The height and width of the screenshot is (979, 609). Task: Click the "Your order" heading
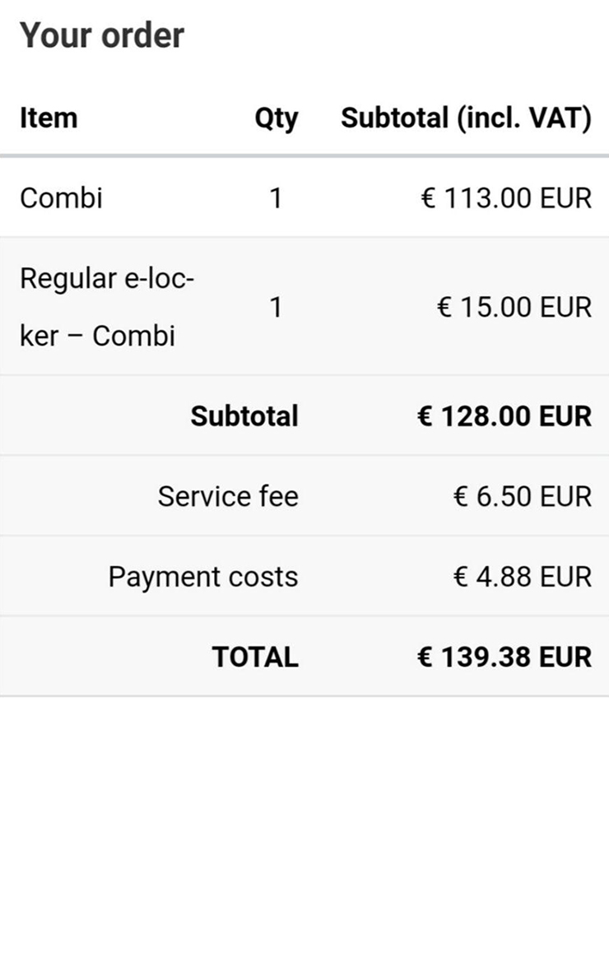[102, 35]
